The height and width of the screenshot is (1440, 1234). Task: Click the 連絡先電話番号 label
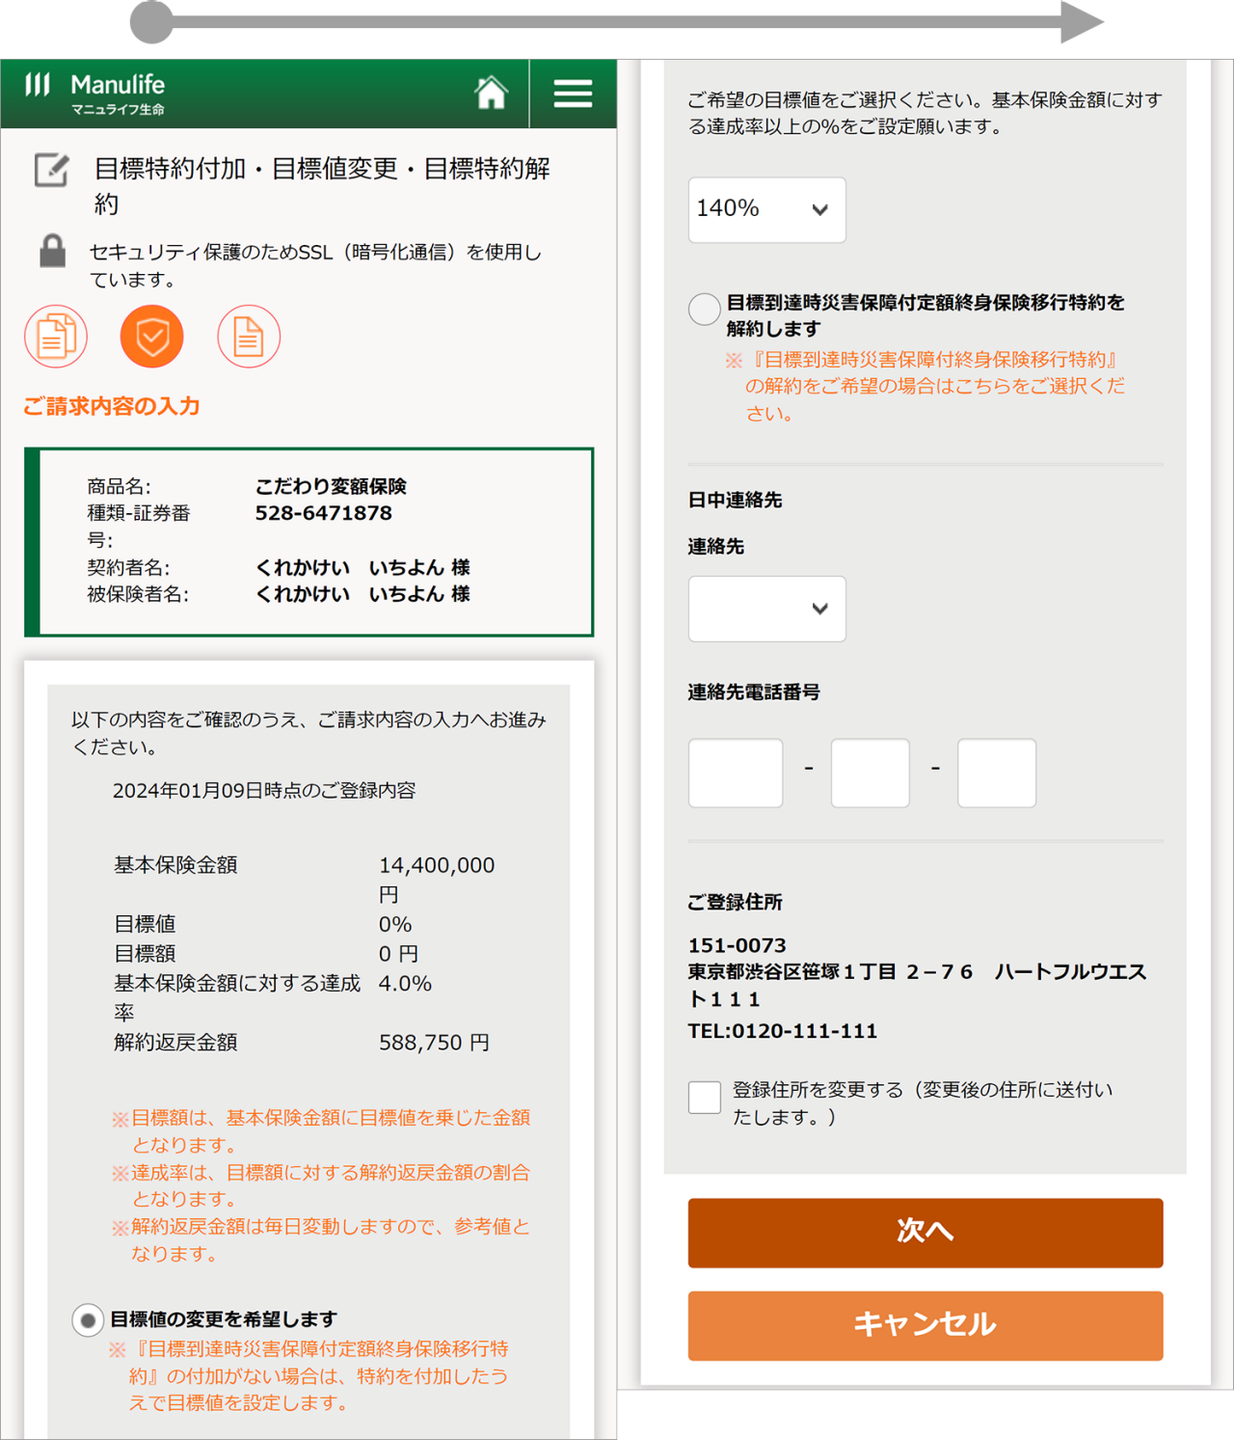[754, 692]
